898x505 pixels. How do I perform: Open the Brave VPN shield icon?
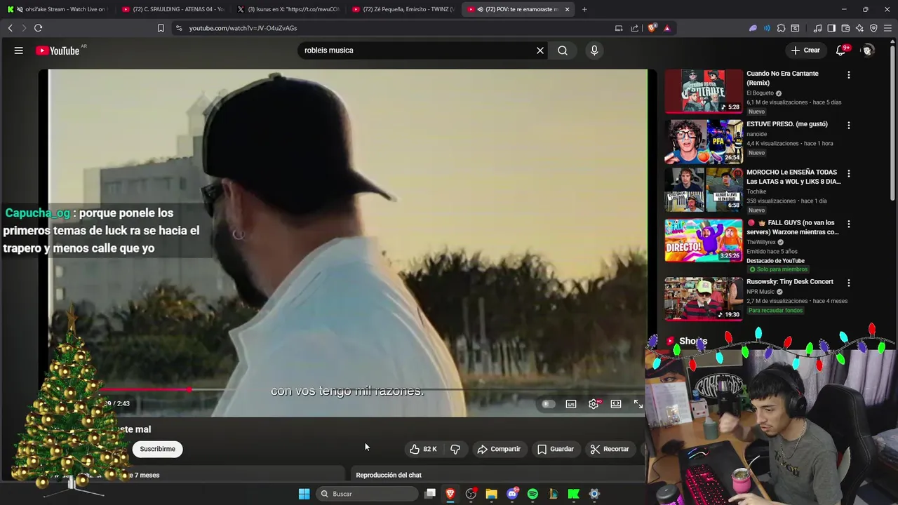point(873,28)
